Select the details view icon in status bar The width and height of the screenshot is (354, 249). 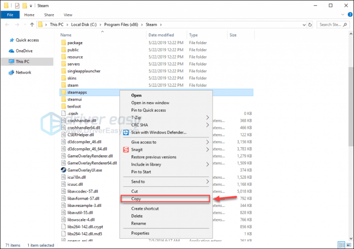tap(341, 245)
